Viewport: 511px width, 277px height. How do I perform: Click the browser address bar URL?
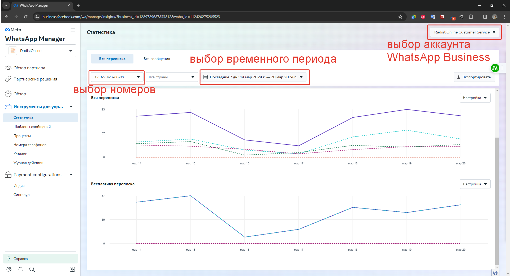click(x=131, y=17)
